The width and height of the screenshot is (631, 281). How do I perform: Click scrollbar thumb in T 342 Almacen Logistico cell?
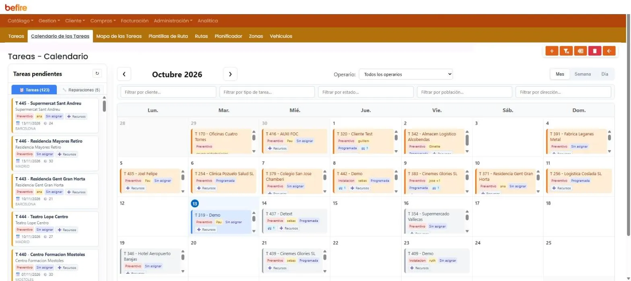coord(467,140)
